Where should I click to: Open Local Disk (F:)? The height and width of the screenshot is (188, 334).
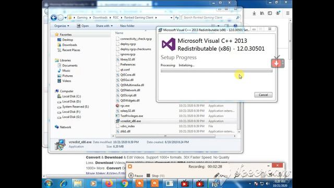tap(71, 112)
